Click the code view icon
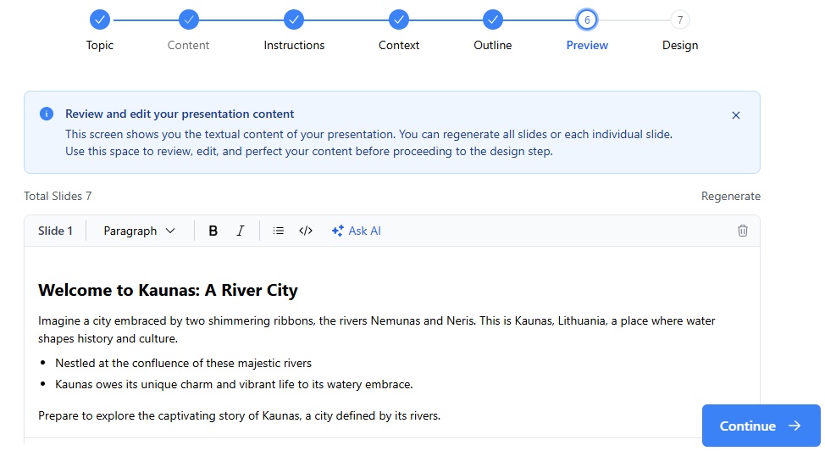This screenshot has width=825, height=451. (306, 231)
